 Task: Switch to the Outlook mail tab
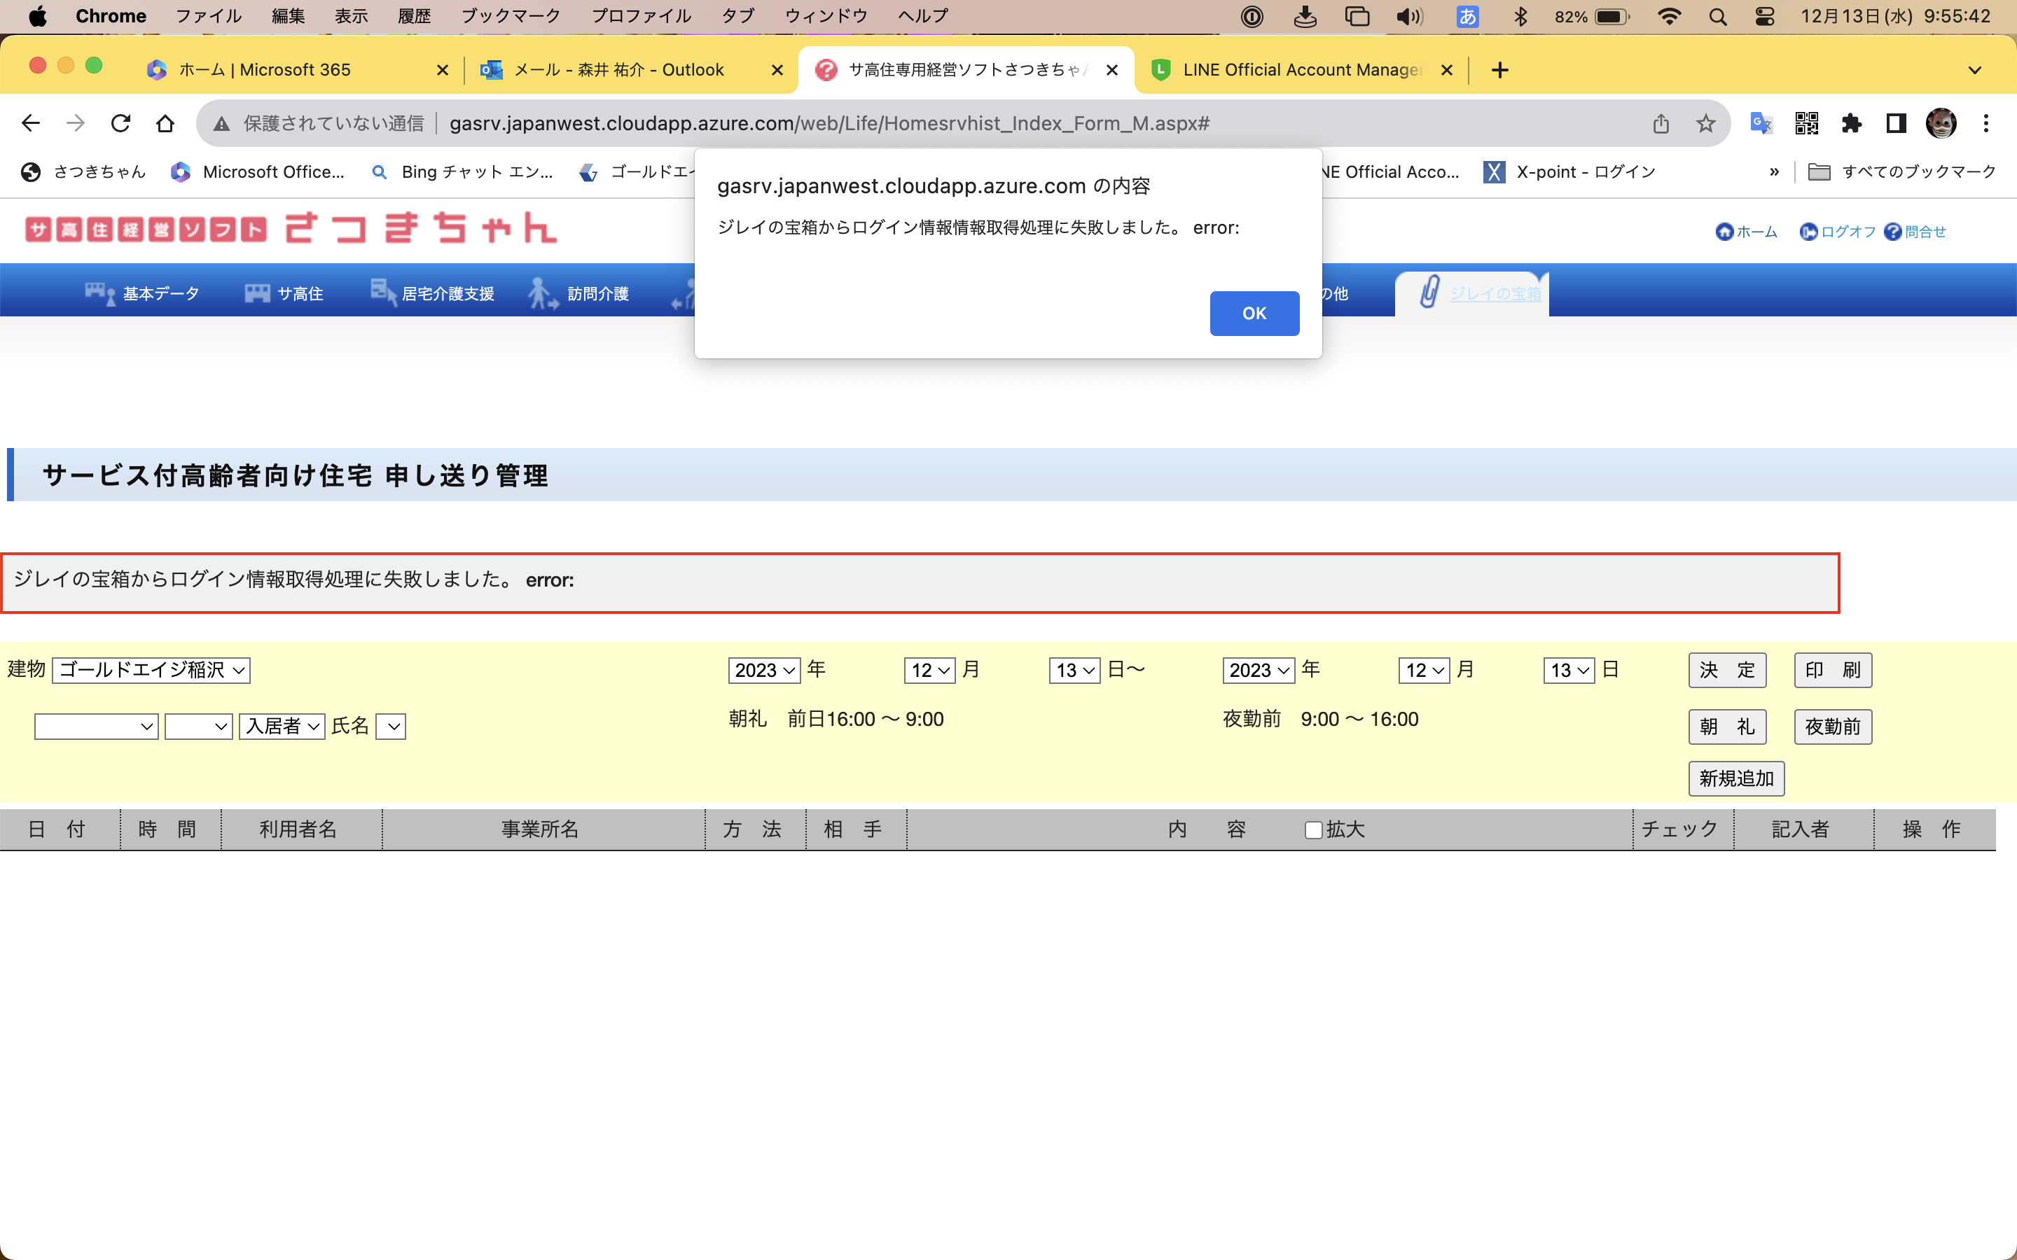pos(618,70)
